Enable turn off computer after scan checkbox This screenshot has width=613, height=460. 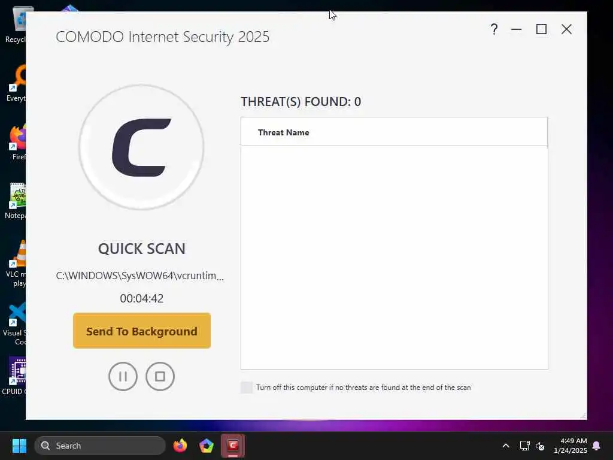pyautogui.click(x=247, y=388)
